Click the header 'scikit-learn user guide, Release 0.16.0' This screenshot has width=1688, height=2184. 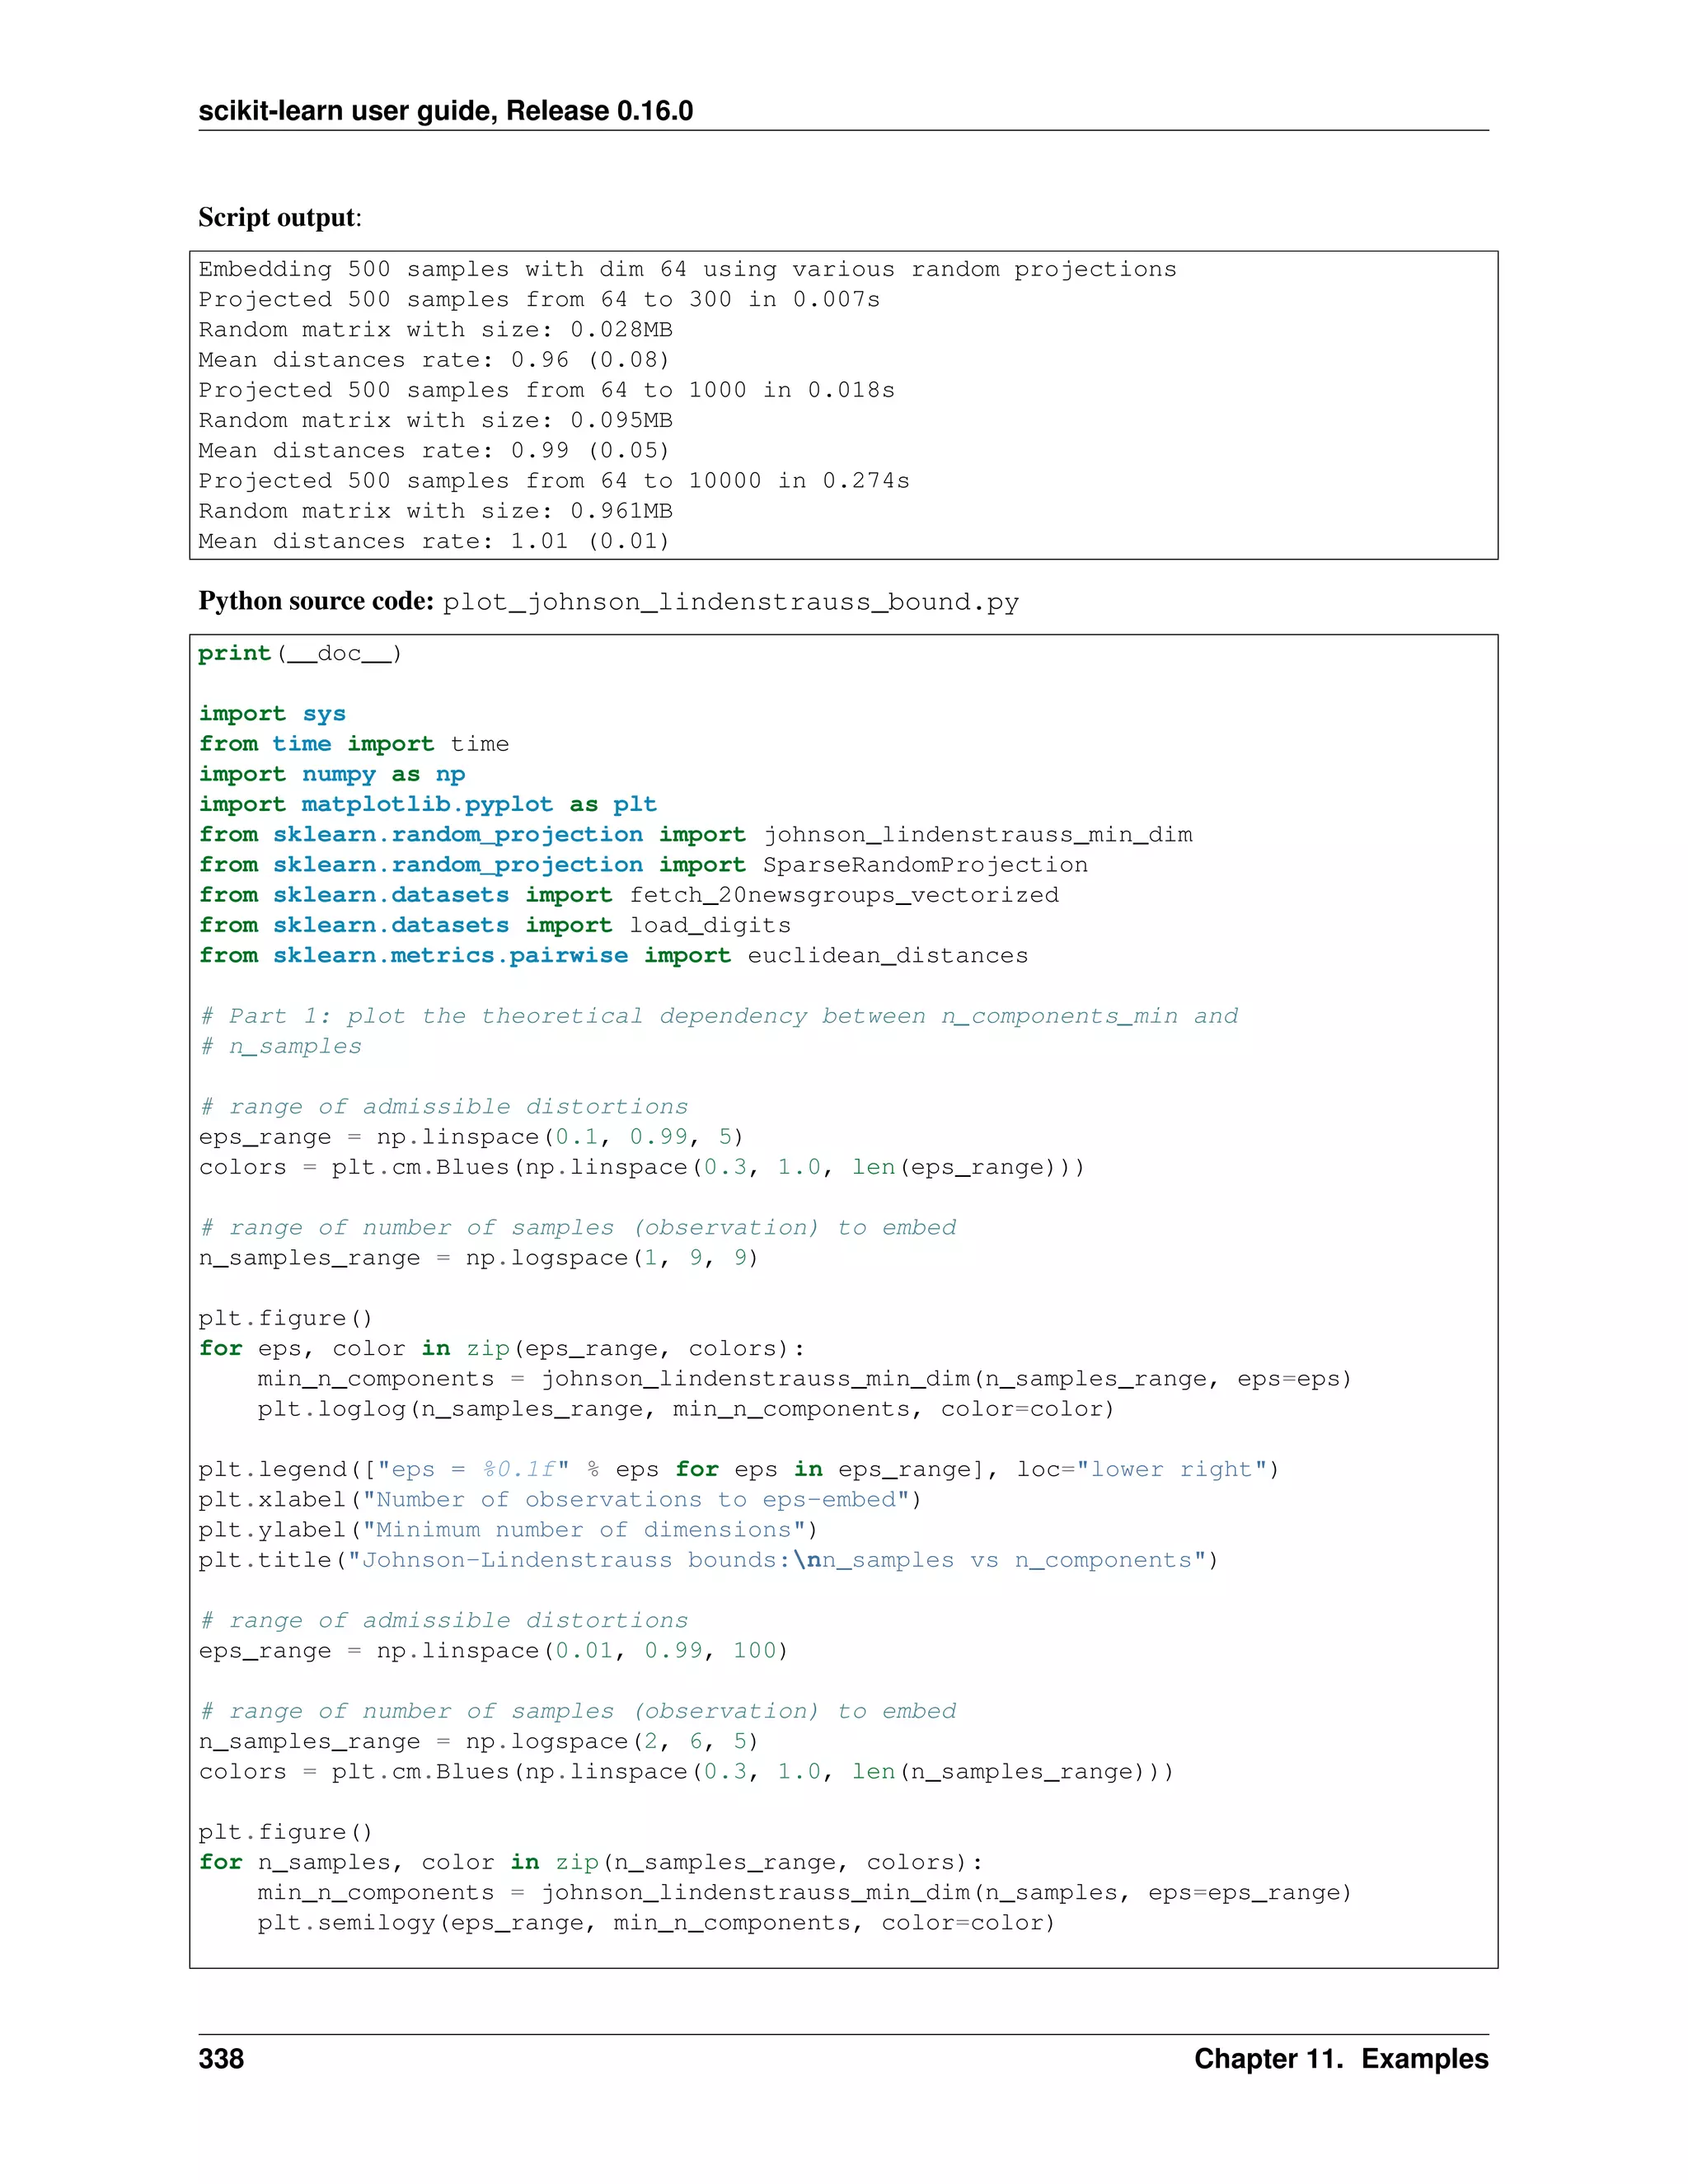pyautogui.click(x=445, y=111)
